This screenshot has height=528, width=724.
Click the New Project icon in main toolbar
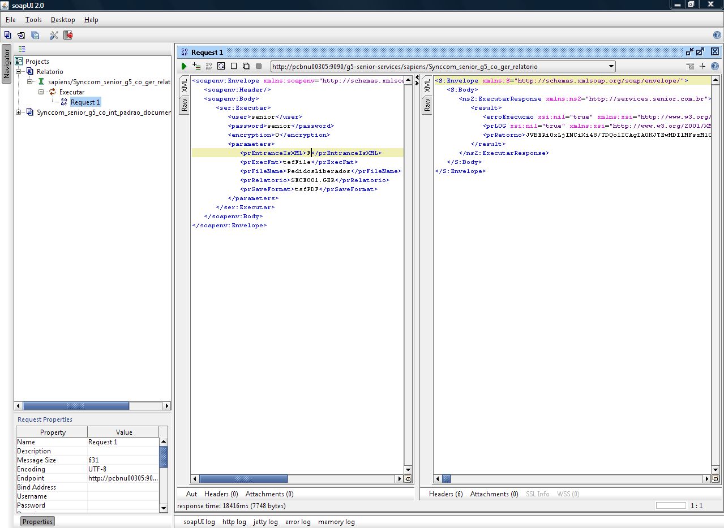pos(7,35)
